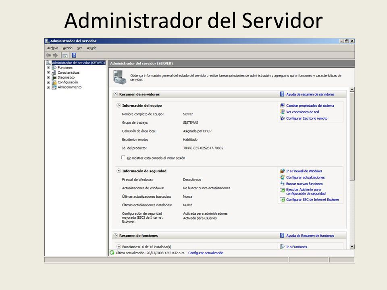This screenshot has height=290, width=387.
Task: Collapse the Información de seguridad section
Action: pos(119,171)
